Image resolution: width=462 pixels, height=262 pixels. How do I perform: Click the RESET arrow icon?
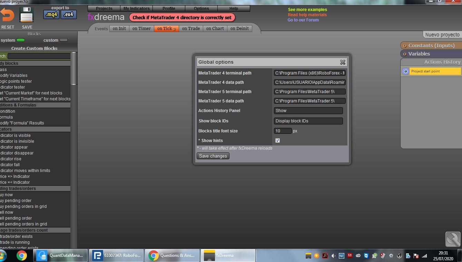pyautogui.click(x=7, y=15)
